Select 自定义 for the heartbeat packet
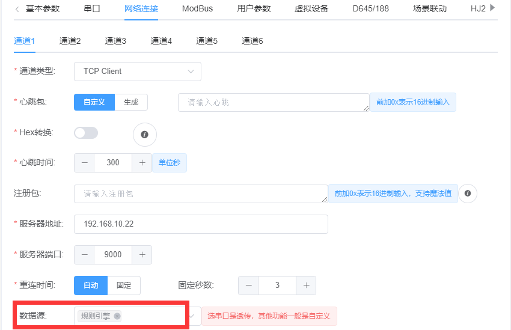The width and height of the screenshot is (511, 330). click(x=94, y=102)
